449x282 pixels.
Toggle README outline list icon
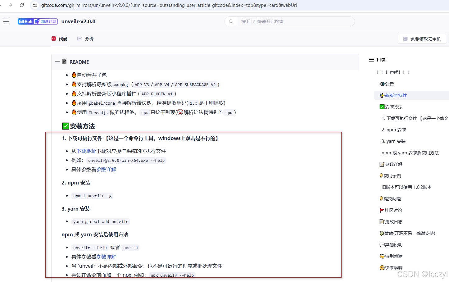click(x=57, y=62)
